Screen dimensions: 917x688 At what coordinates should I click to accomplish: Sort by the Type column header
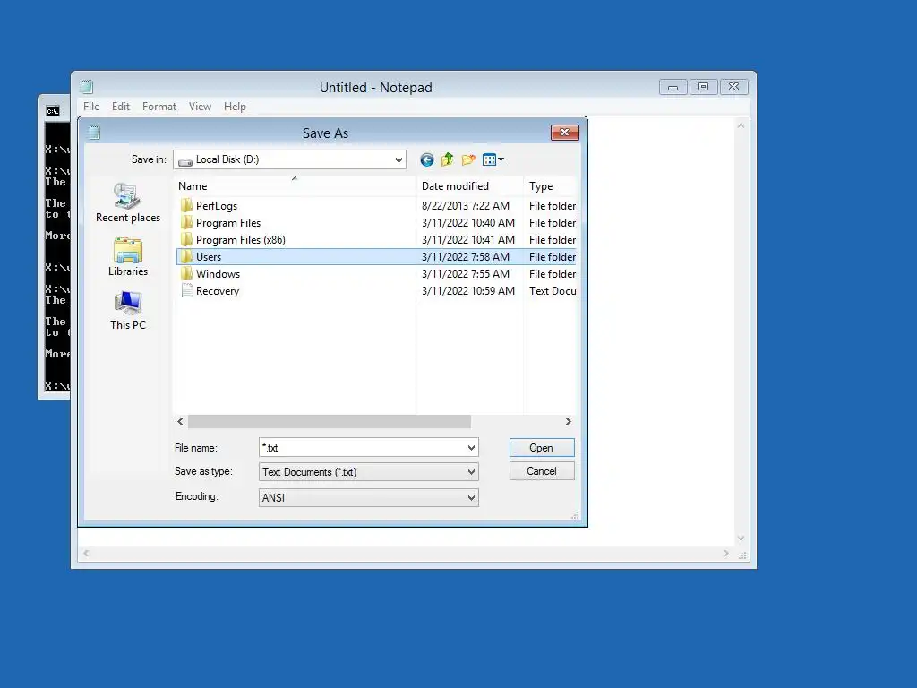pos(550,186)
